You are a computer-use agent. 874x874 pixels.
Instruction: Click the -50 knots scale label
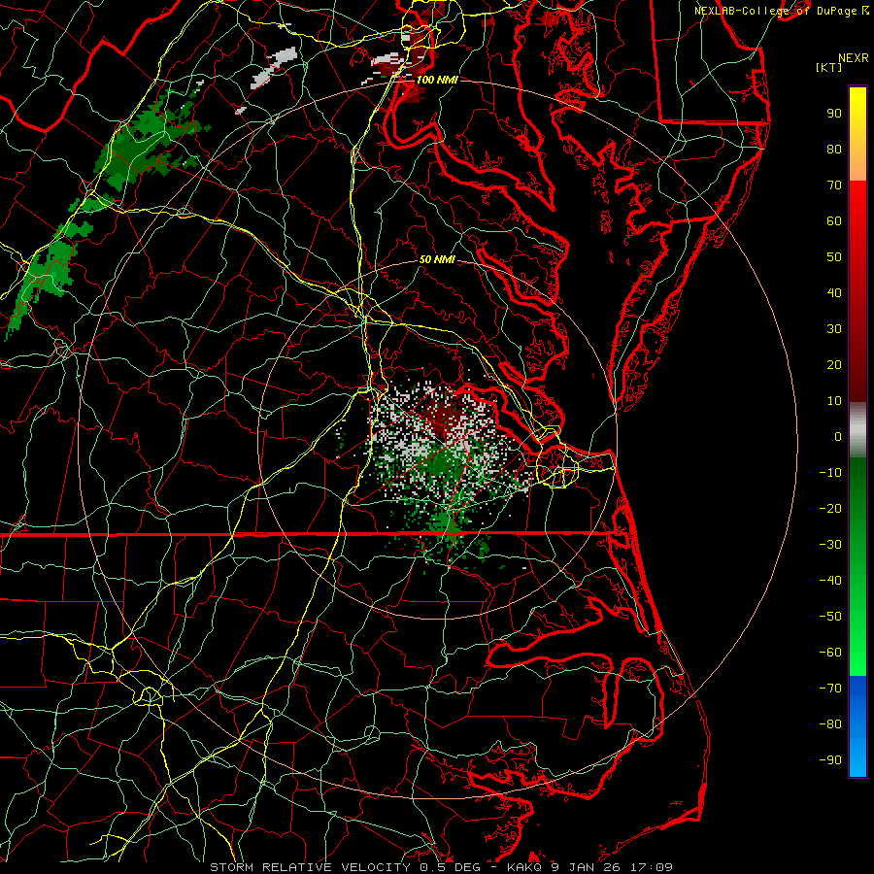[830, 617]
